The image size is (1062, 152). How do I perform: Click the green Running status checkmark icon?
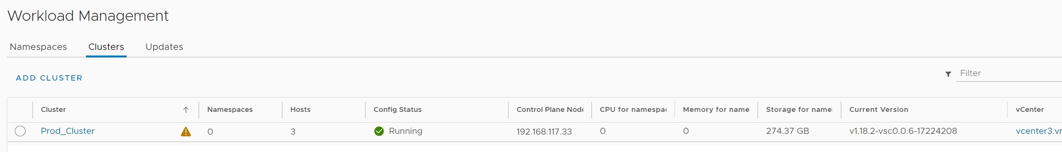click(379, 131)
